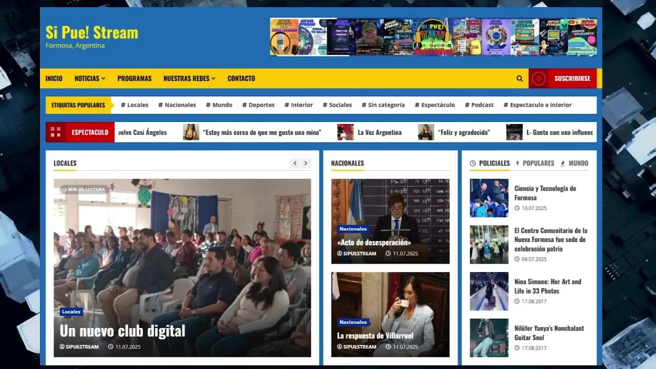This screenshot has width=656, height=369.
Task: Click thumbnail of Ciencia y Tecnología article
Action: (x=489, y=198)
